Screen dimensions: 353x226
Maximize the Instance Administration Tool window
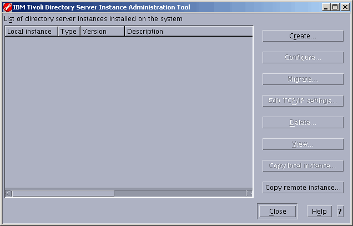334,7
